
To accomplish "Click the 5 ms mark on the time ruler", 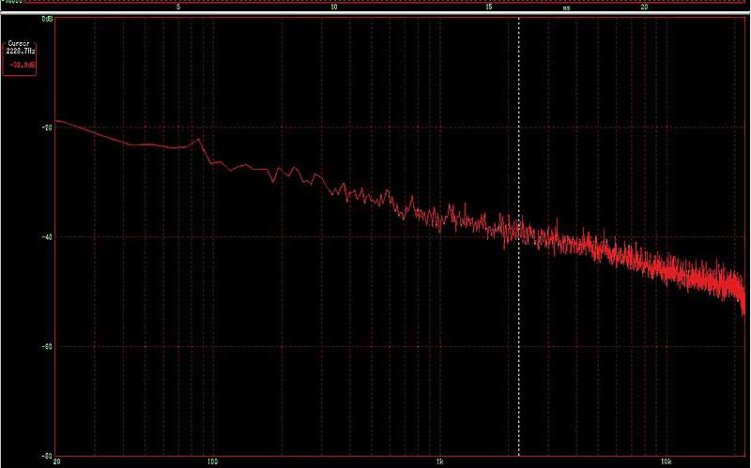I will pyautogui.click(x=179, y=7).
